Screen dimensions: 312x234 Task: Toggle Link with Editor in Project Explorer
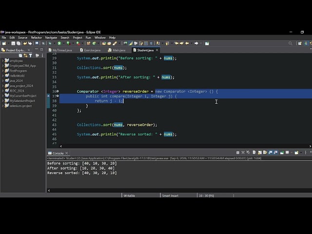25,56
